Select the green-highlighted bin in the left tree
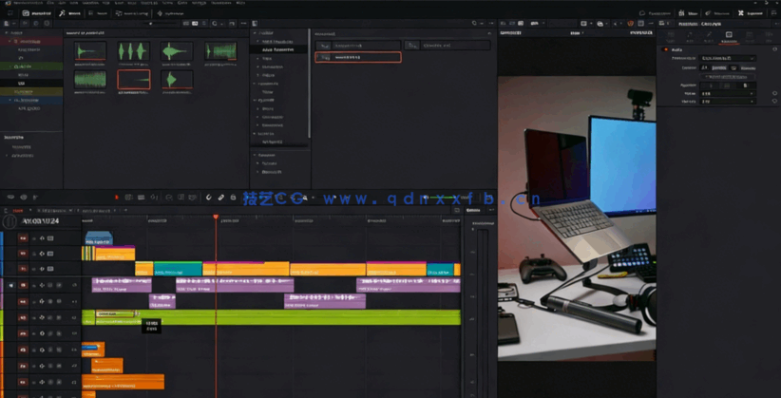This screenshot has height=398, width=781. tap(31, 66)
